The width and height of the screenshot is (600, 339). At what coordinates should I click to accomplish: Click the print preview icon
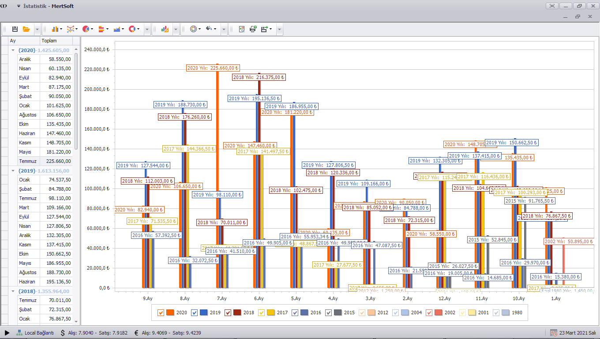pyautogui.click(x=242, y=29)
